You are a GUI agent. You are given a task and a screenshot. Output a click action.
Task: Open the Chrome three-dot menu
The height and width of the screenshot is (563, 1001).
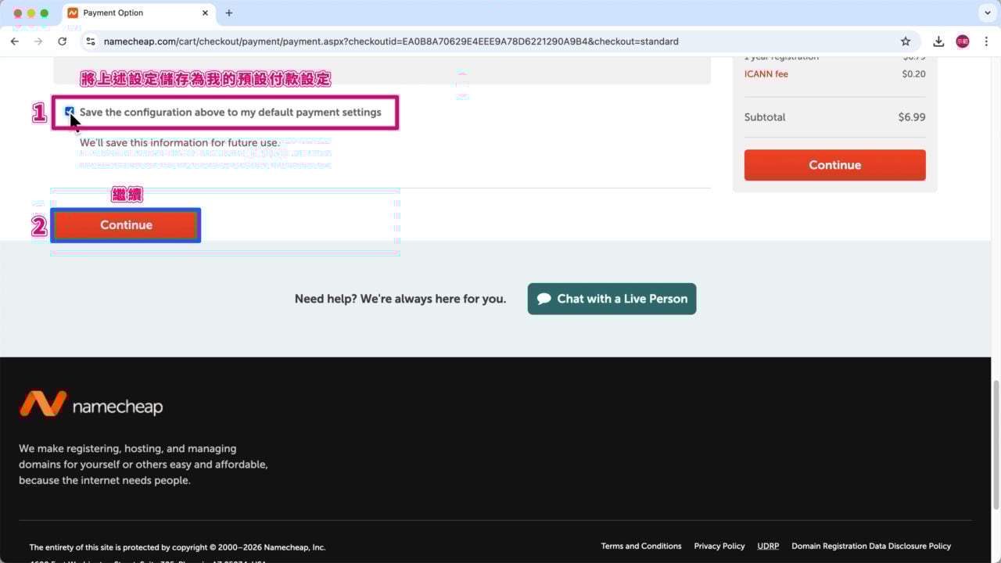986,41
